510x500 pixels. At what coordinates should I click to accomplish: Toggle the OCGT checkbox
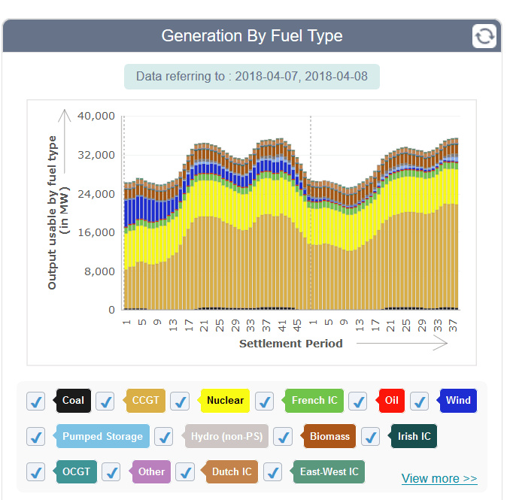pos(36,472)
